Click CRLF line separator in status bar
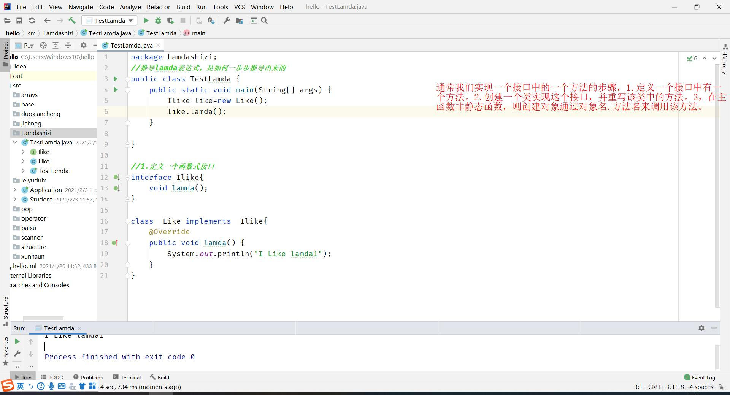 click(655, 387)
